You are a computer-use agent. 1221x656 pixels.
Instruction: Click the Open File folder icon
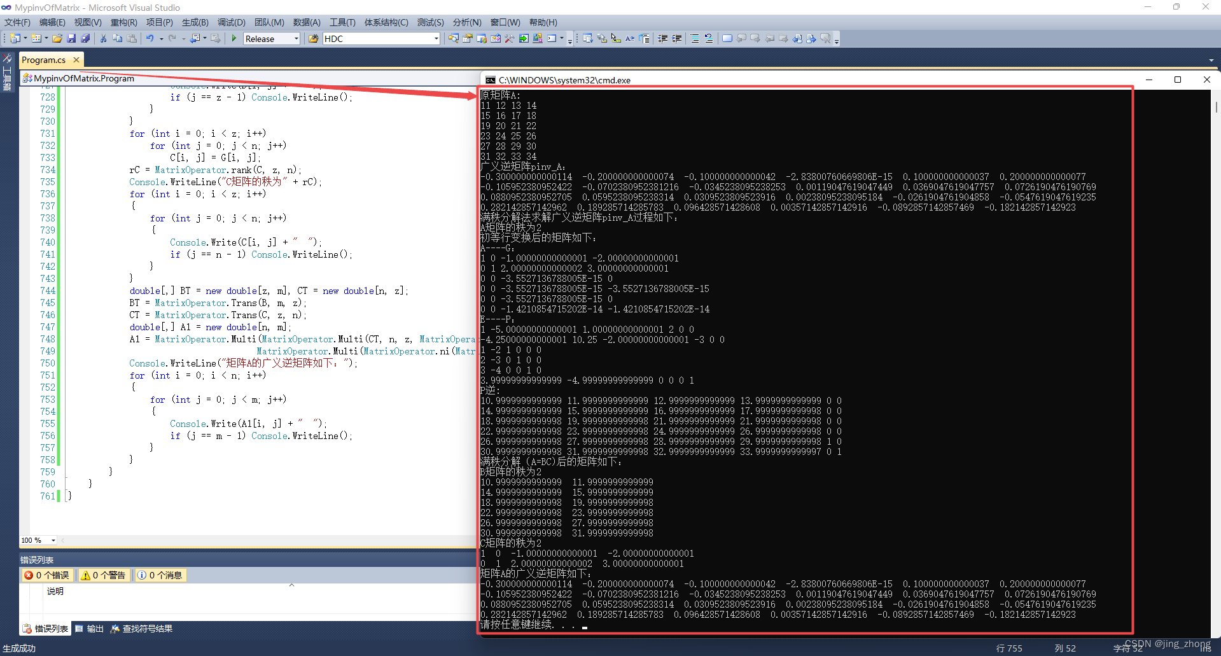coord(57,39)
